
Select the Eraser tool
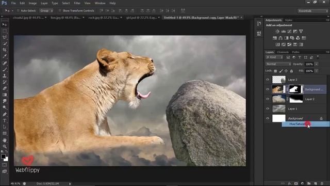coord(5,88)
